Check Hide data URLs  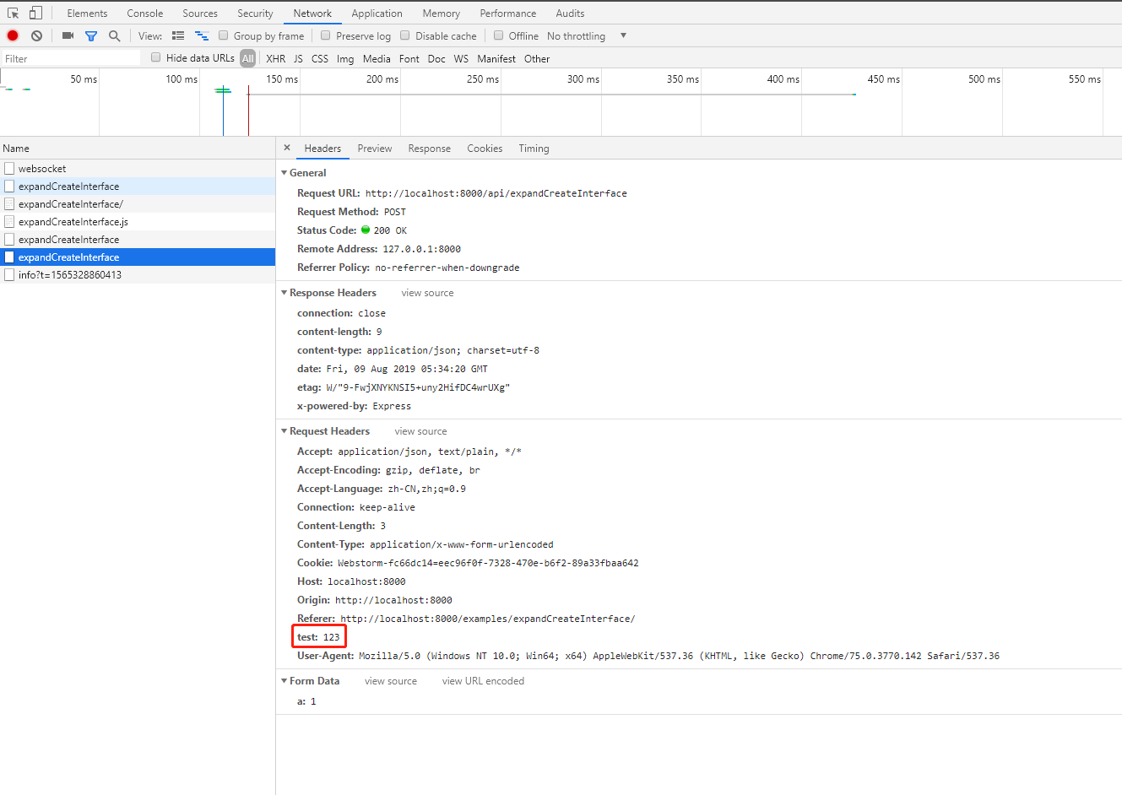click(156, 57)
